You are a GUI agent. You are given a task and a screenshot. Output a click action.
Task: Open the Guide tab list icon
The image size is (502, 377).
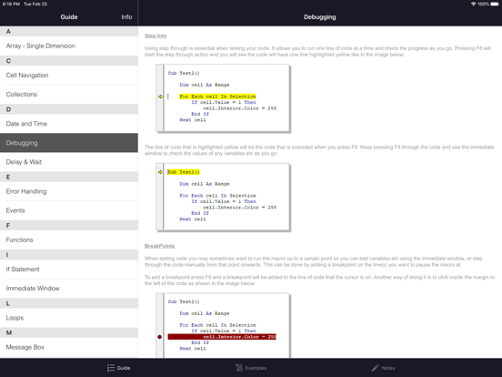111,368
